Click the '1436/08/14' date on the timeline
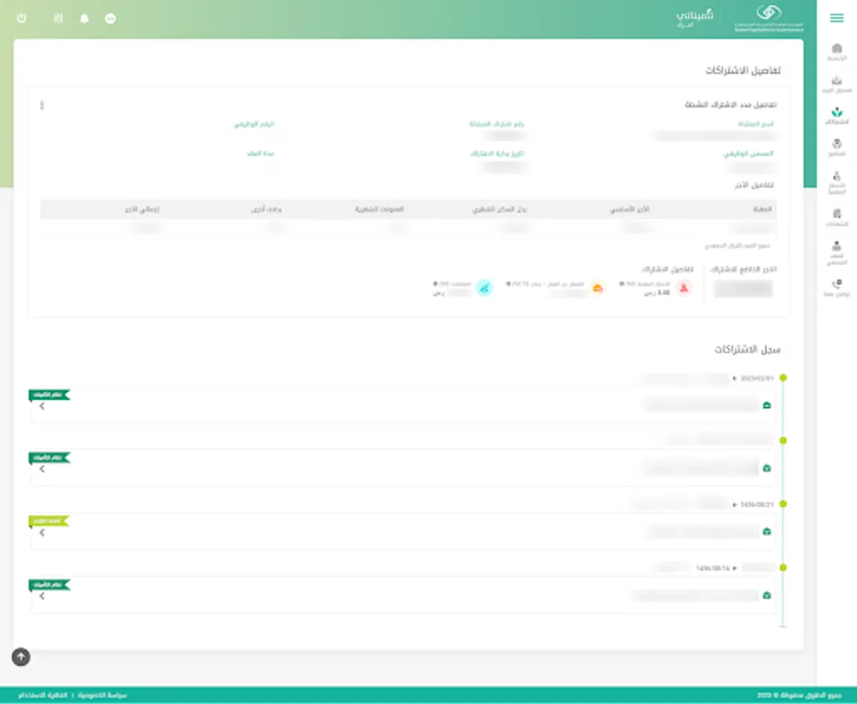The image size is (857, 704). tap(713, 568)
